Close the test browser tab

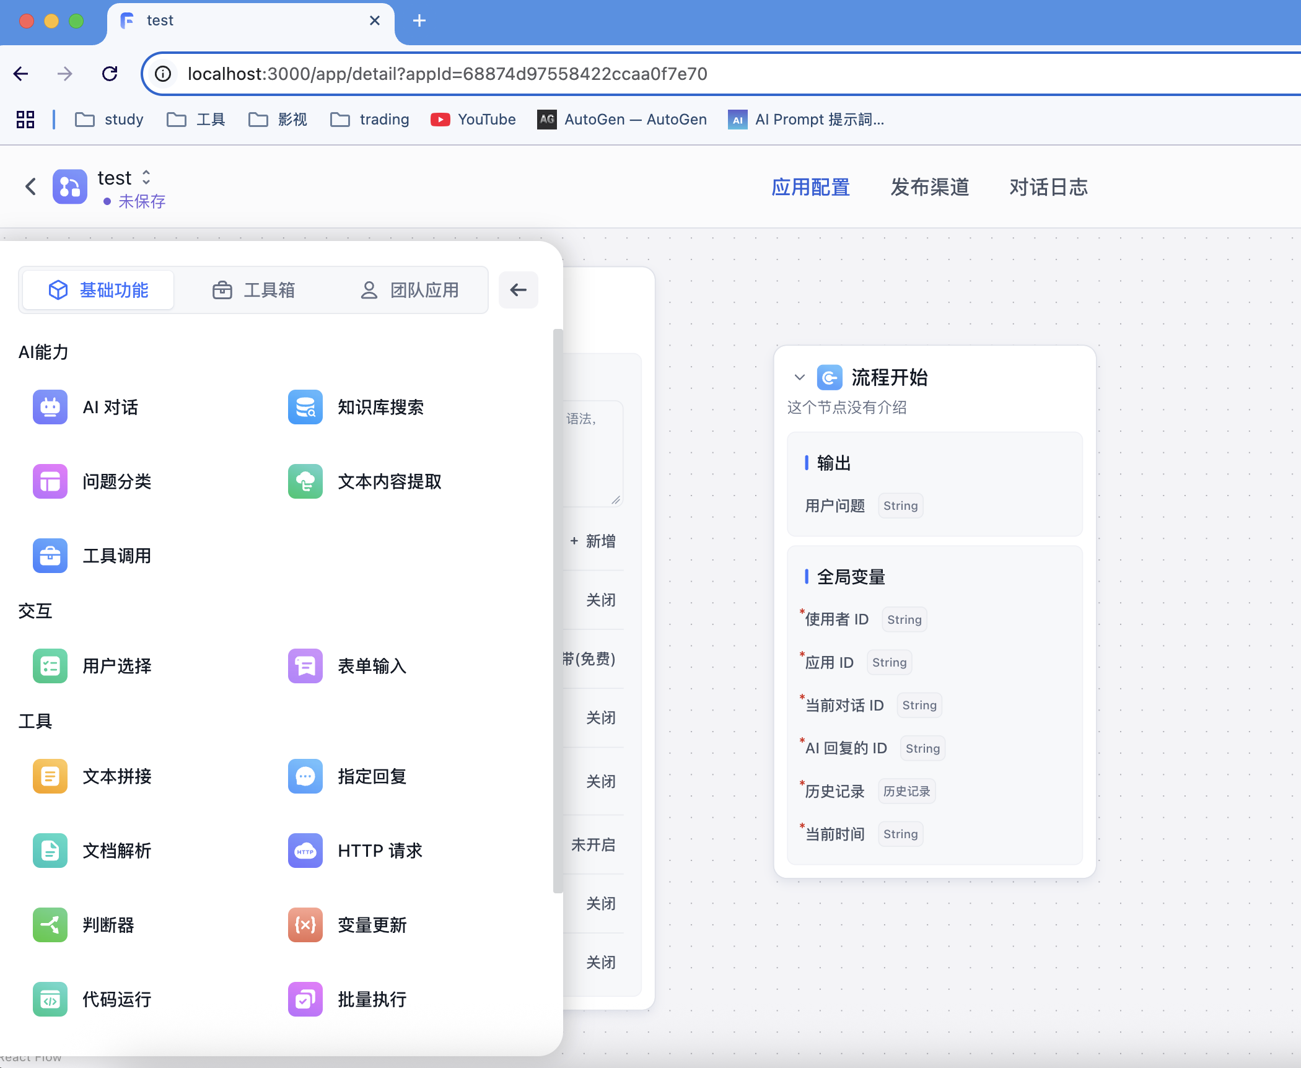375,20
